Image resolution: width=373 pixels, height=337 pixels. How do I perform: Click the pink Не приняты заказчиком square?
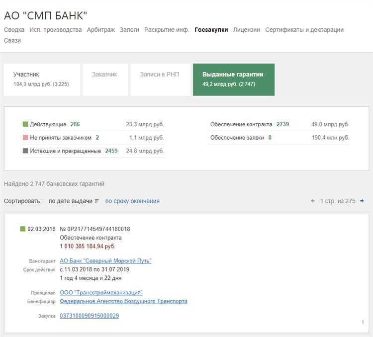tap(25, 138)
